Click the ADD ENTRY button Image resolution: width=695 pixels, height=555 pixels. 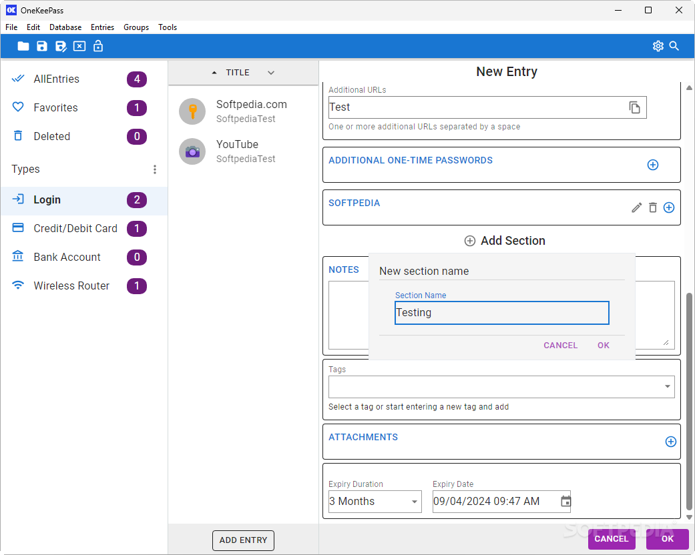243,540
